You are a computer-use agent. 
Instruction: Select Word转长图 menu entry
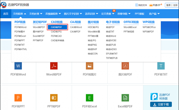point(94,32)
